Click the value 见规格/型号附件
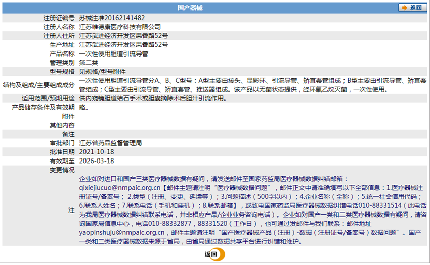The image size is (430, 265). [x=103, y=72]
